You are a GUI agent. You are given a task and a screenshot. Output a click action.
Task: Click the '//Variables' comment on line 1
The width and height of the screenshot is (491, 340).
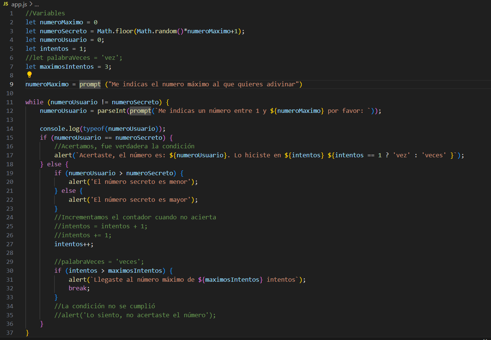(x=45, y=13)
